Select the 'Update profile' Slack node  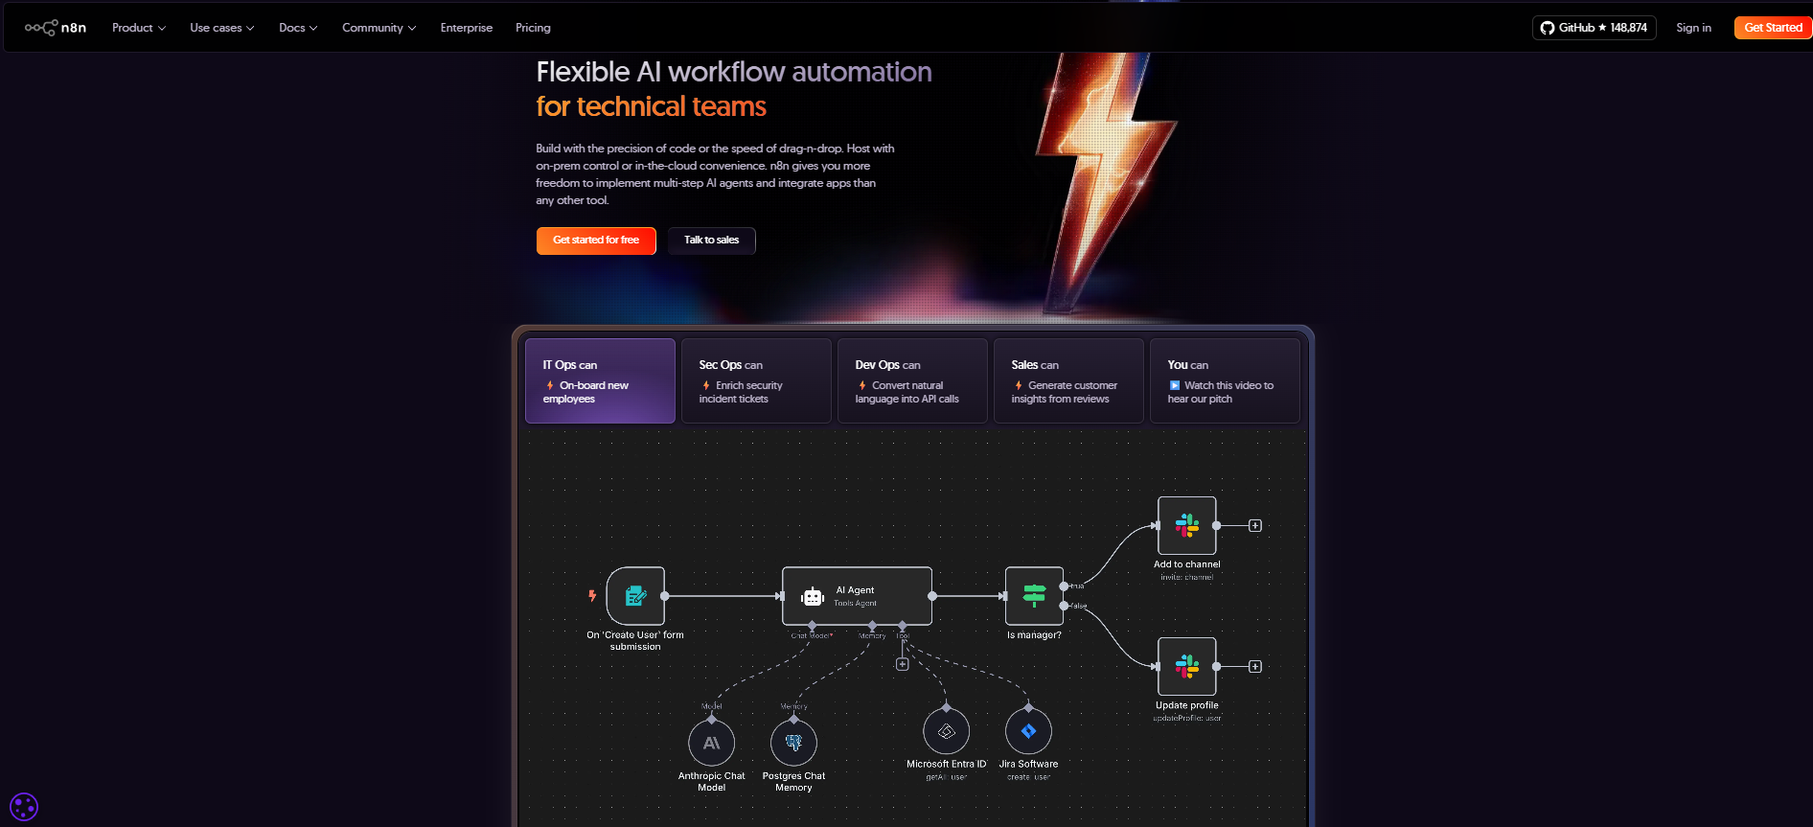pyautogui.click(x=1186, y=666)
